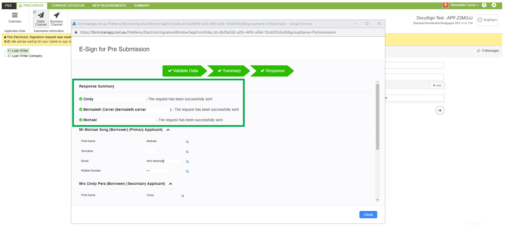
Task: Click the round next arrow button
Action: (440, 110)
